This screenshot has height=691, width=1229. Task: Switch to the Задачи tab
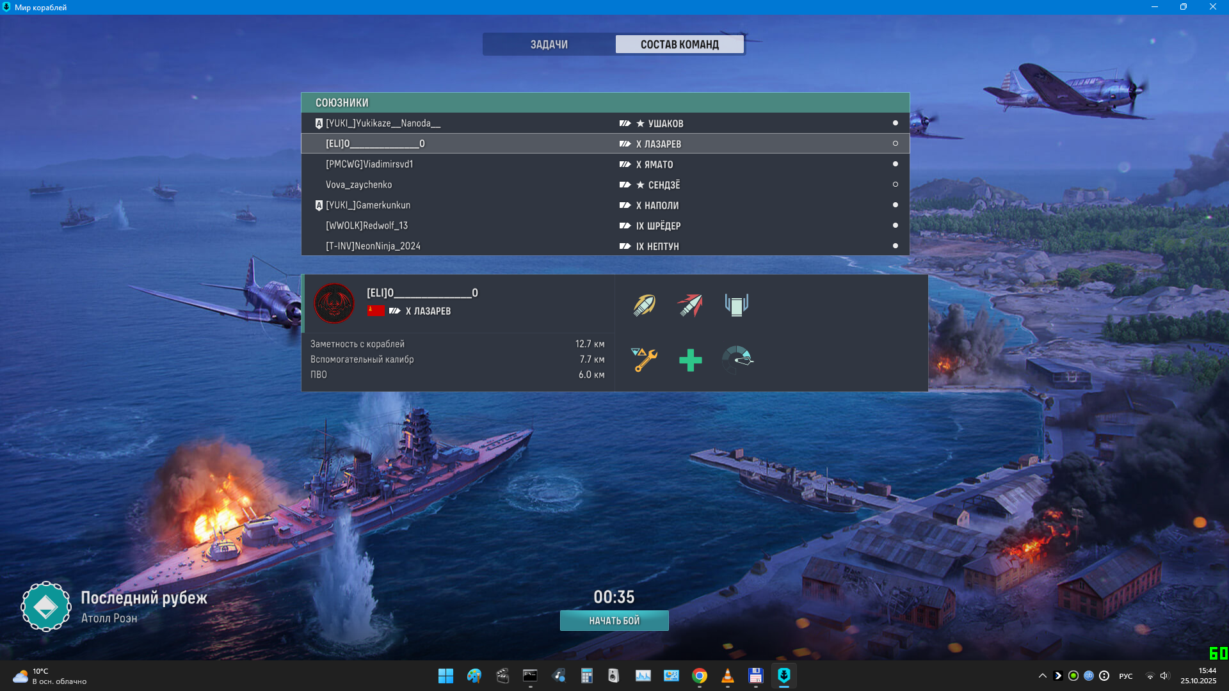pyautogui.click(x=549, y=44)
